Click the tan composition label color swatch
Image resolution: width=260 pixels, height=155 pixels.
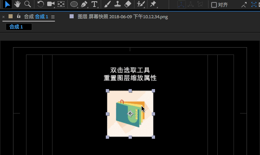(x=11, y=16)
